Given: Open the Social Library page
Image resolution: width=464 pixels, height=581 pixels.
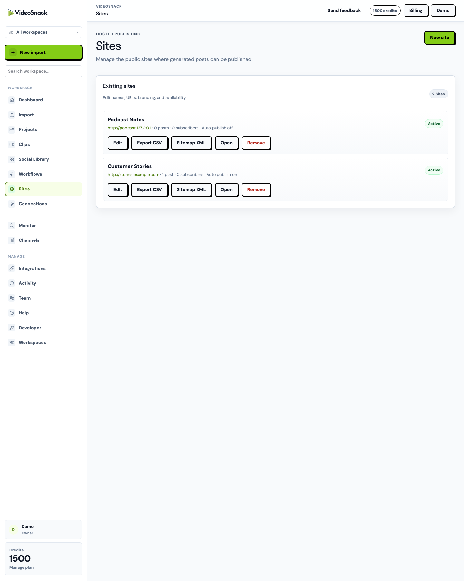Looking at the screenshot, I should [x=43, y=159].
